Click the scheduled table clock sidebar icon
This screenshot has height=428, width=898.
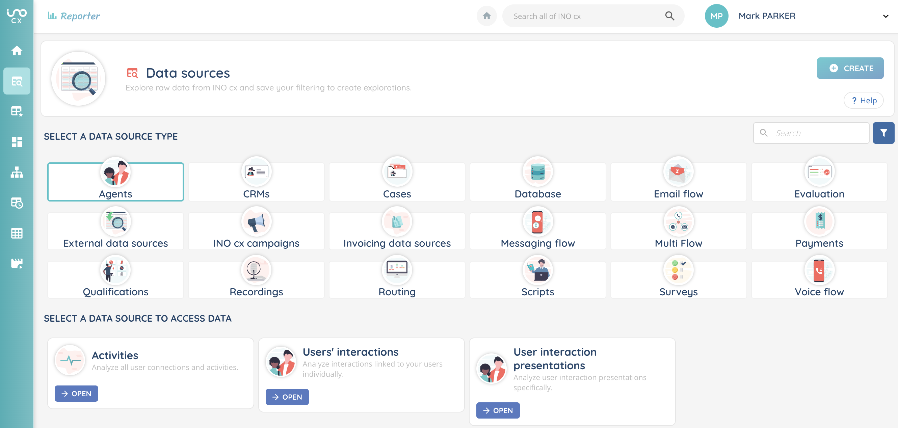click(x=17, y=203)
